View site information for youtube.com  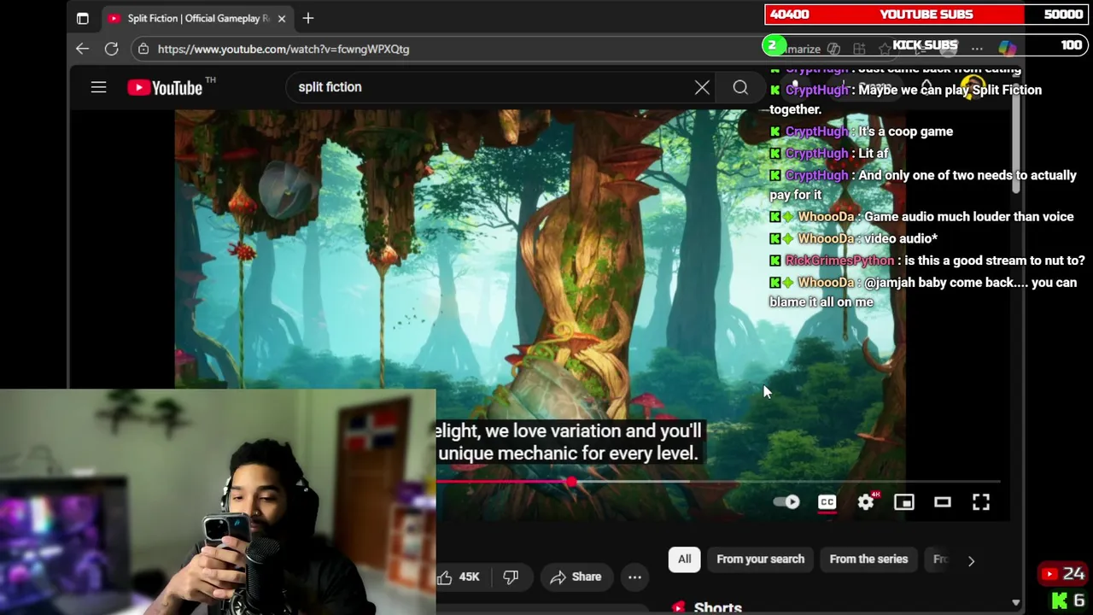click(x=143, y=49)
